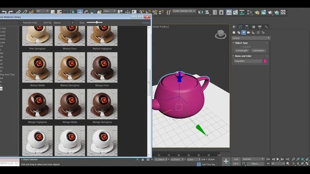Switch to the Motion panel tab

[x=253, y=27]
